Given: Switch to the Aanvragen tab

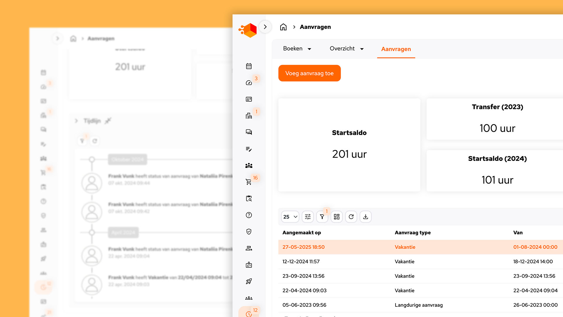Looking at the screenshot, I should coord(396,49).
